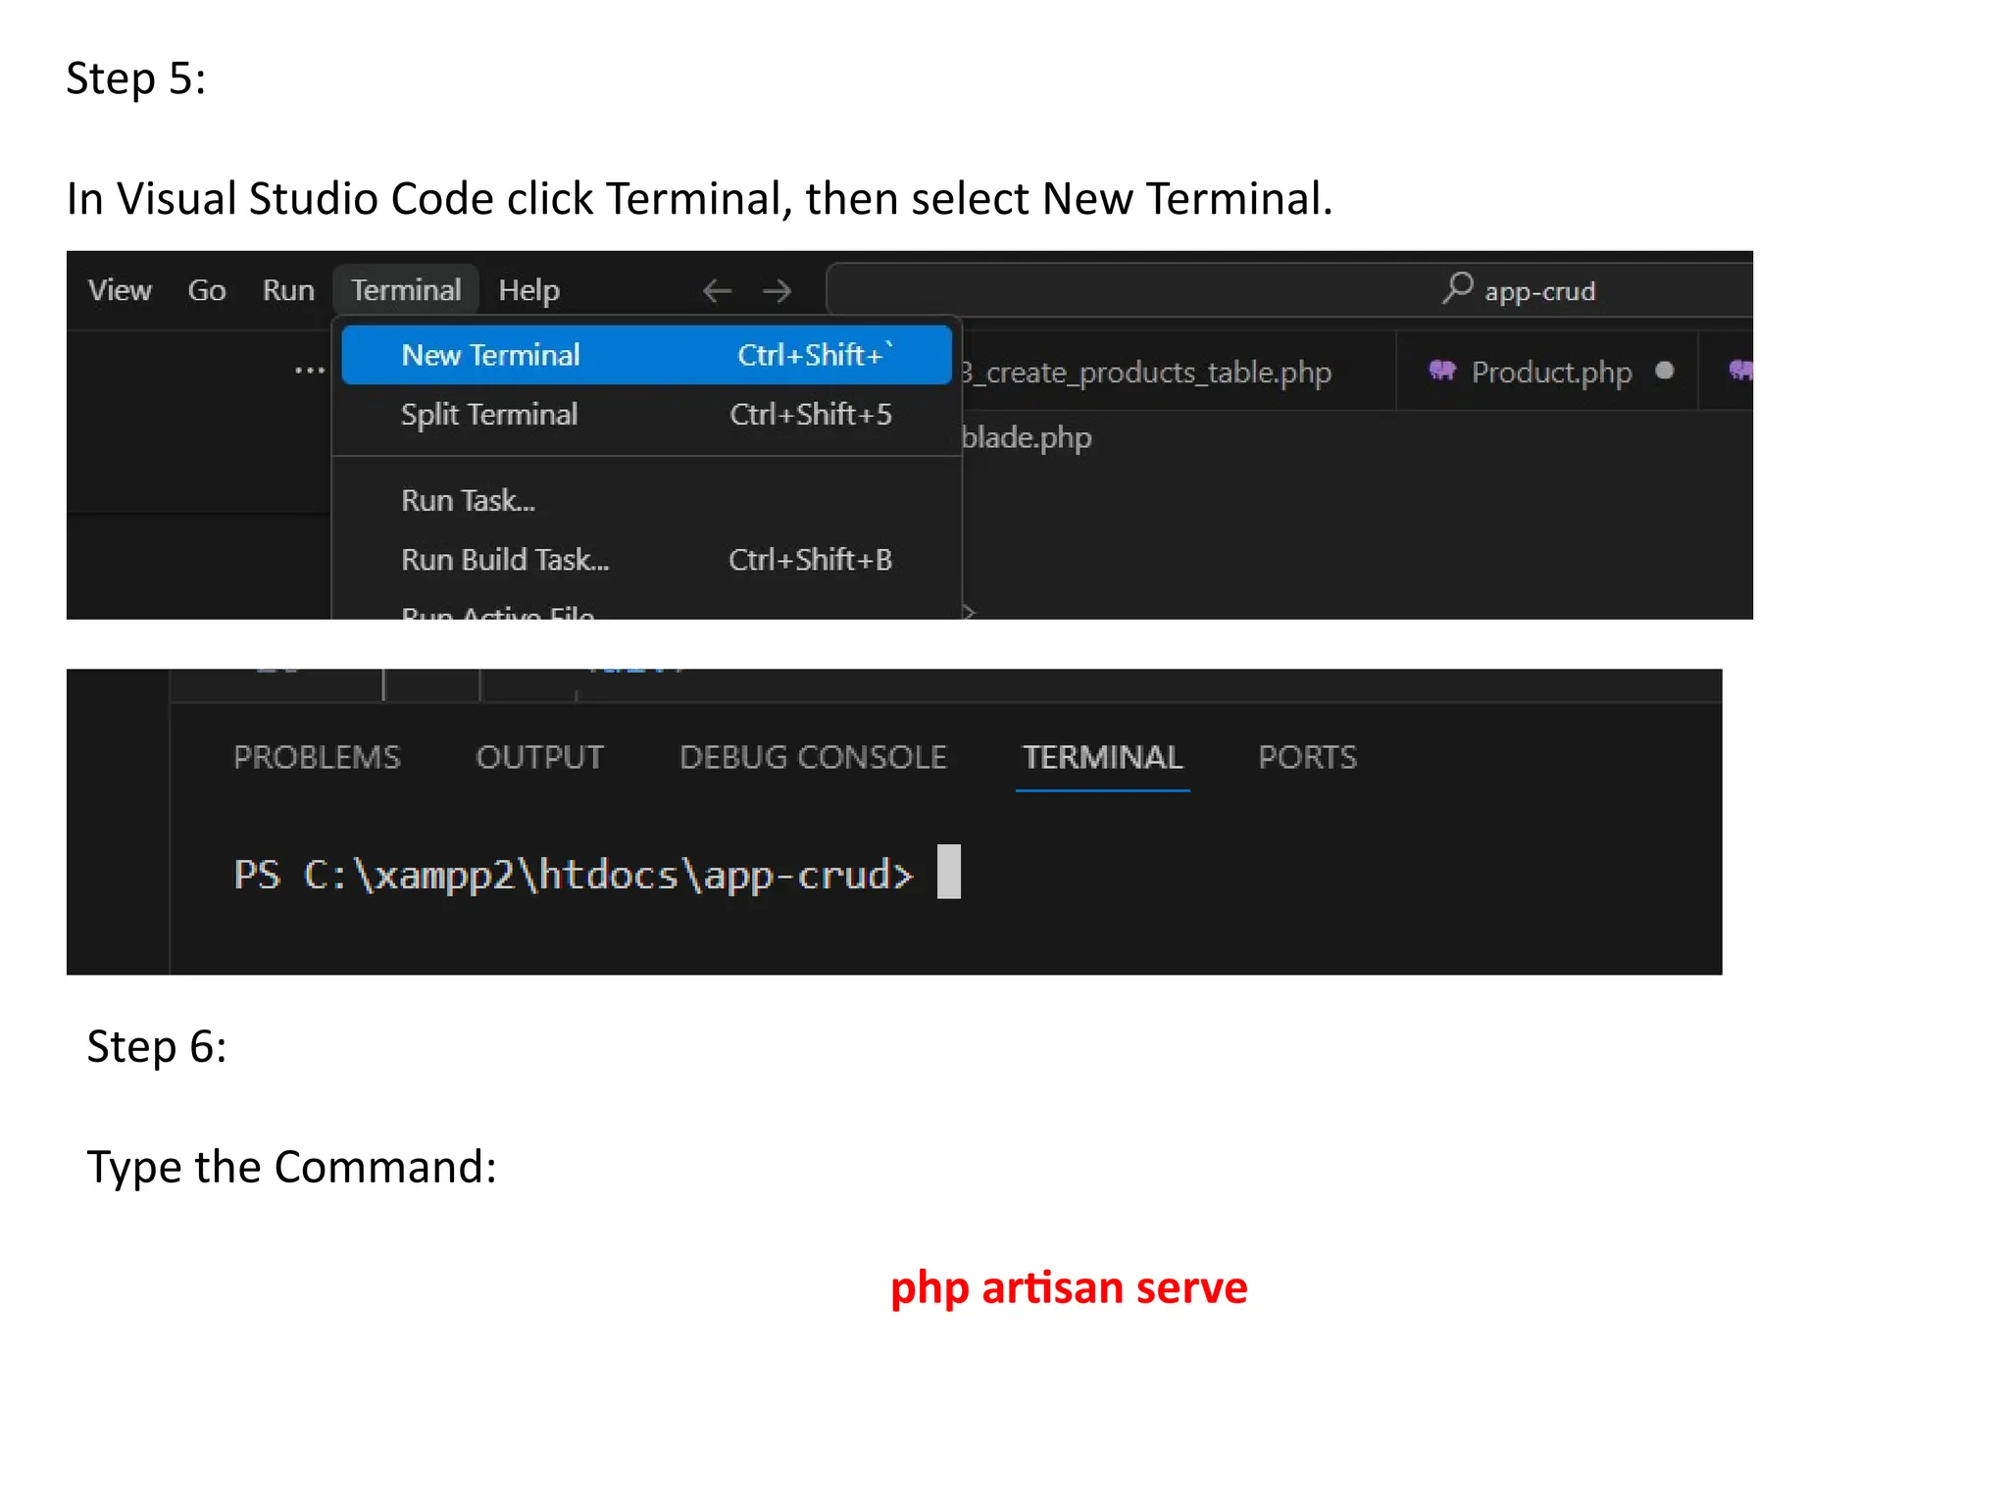Open the Run menu
2008x1506 pixels.
(288, 290)
